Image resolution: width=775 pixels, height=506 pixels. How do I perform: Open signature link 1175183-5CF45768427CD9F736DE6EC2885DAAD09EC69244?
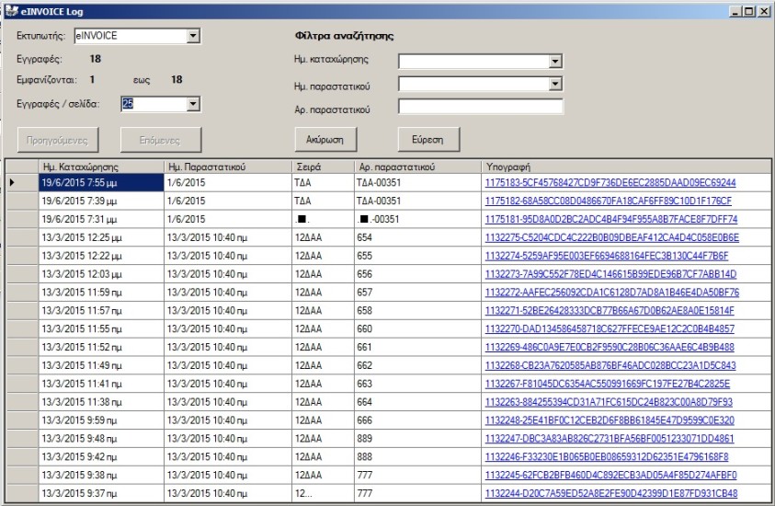[x=610, y=182]
